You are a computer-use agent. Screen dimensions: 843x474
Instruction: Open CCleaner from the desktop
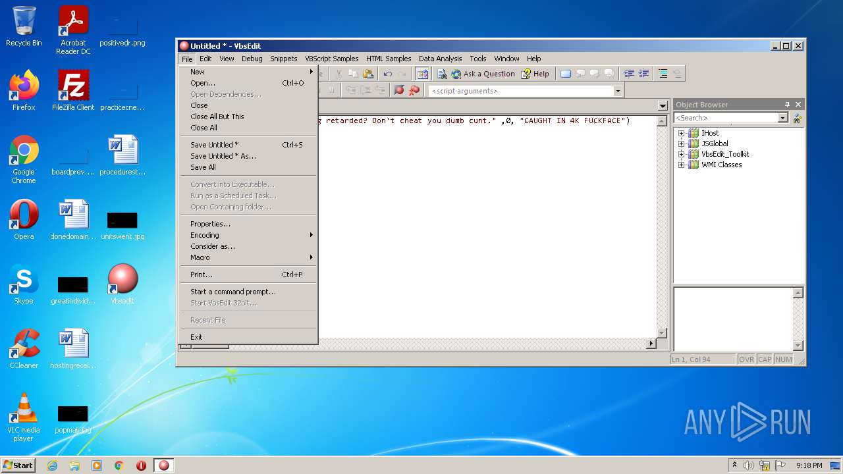click(24, 348)
